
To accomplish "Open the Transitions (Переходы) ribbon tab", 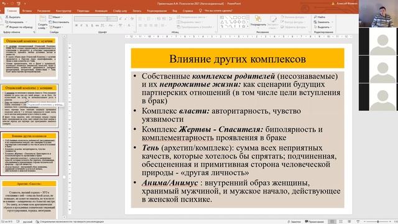I will coord(83,11).
